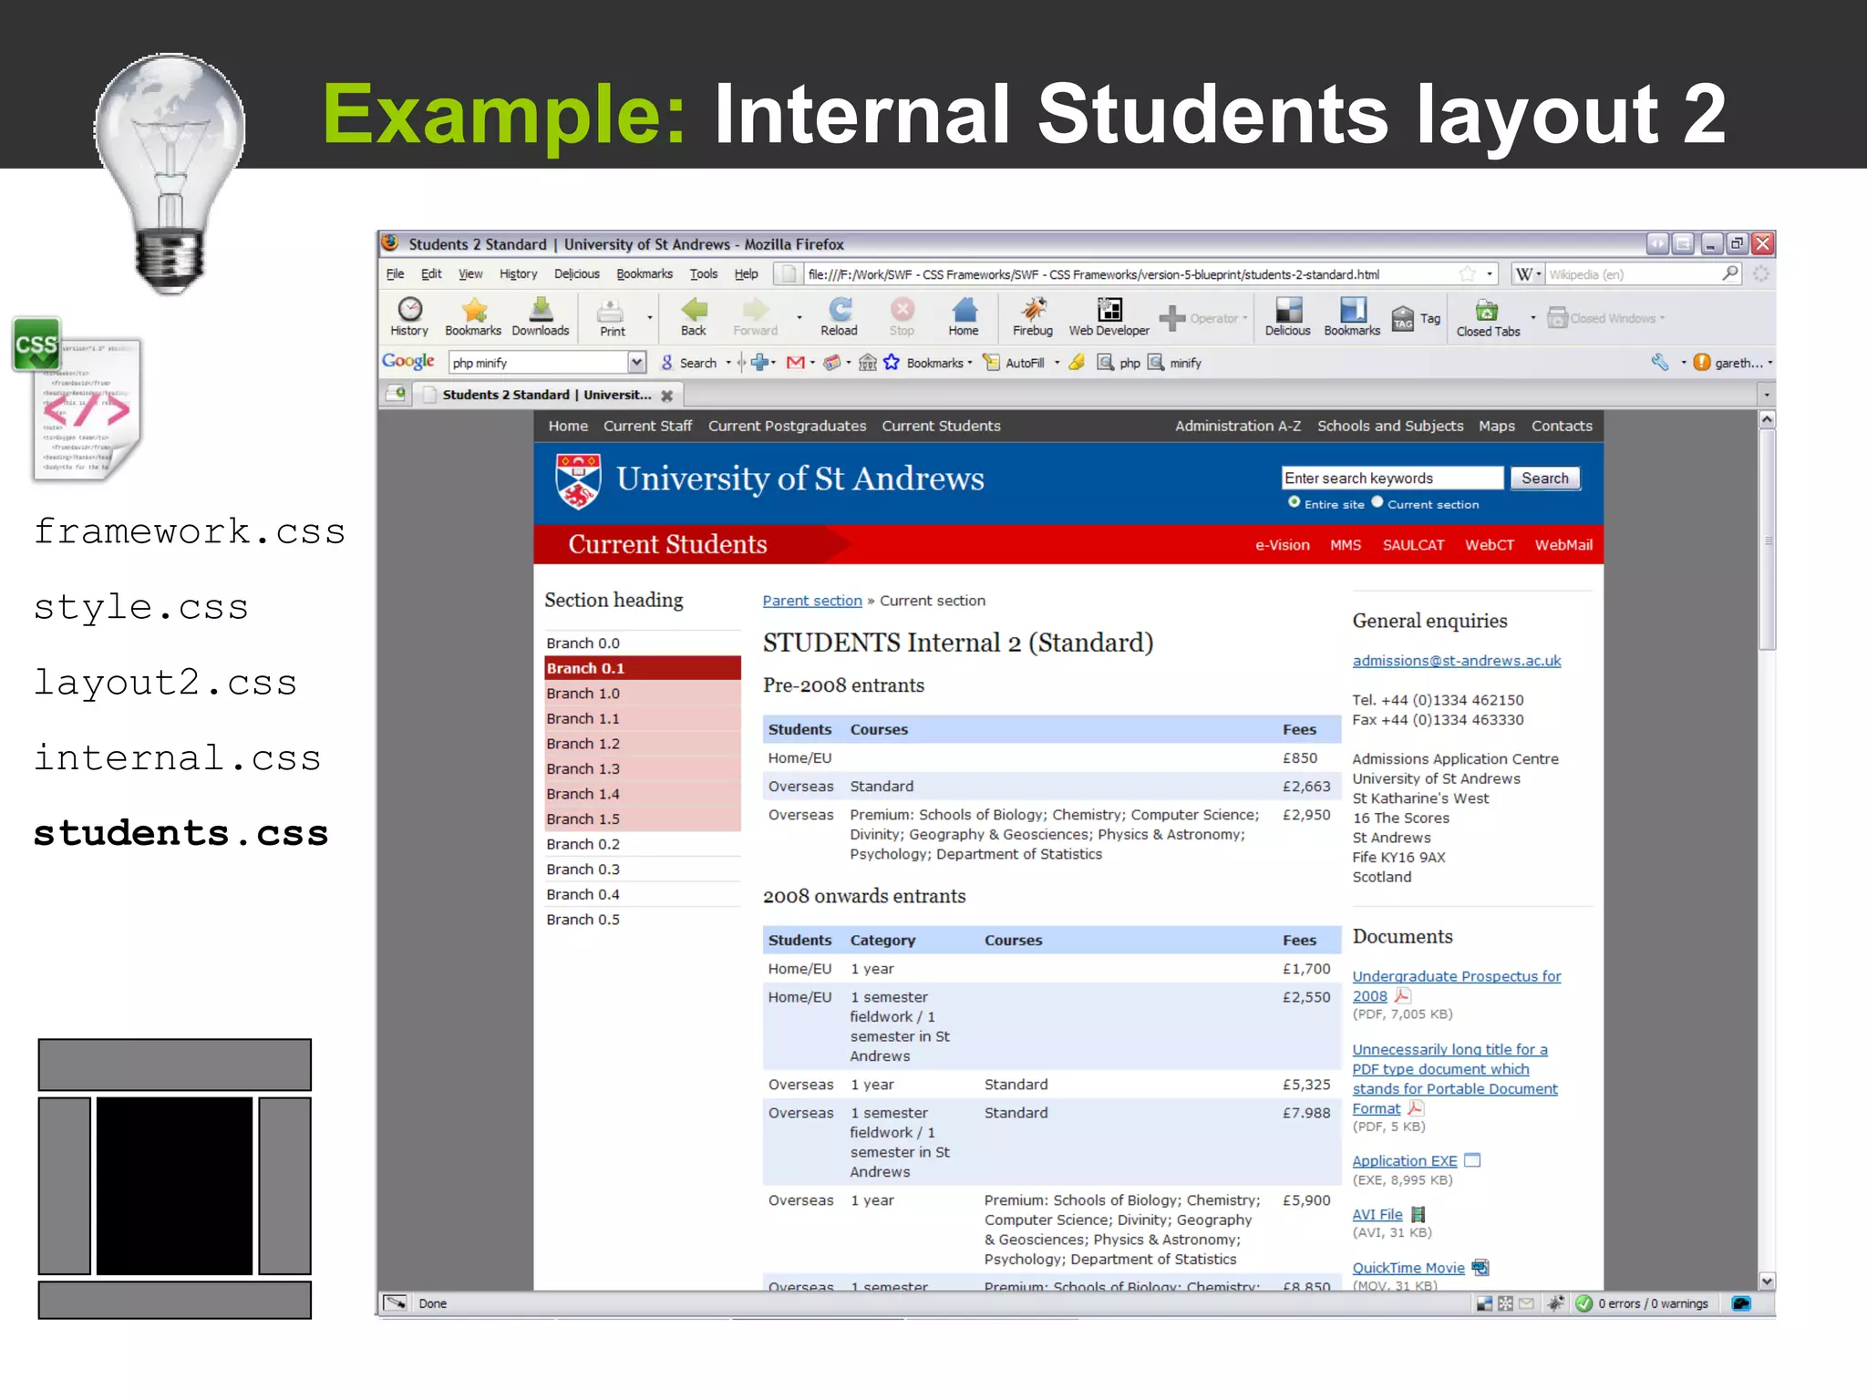The height and width of the screenshot is (1400, 1867).
Task: Click the site Search button
Action: click(1544, 478)
